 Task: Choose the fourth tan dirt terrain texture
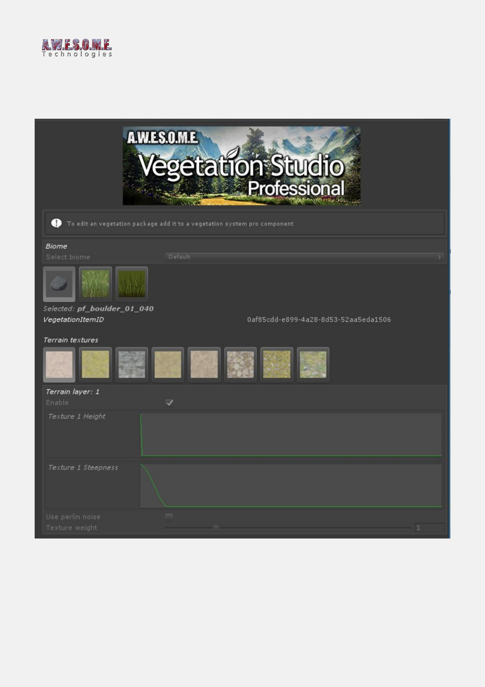[168, 364]
